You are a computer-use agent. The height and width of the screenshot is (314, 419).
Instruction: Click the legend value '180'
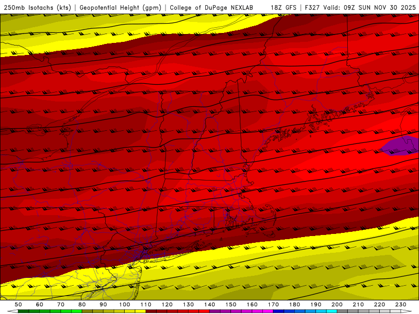click(294, 305)
